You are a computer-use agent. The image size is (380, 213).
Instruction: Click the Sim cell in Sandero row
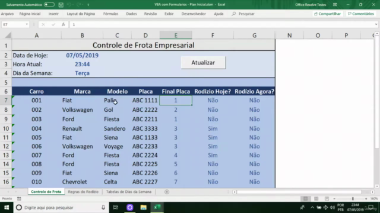pyautogui.click(x=213, y=128)
